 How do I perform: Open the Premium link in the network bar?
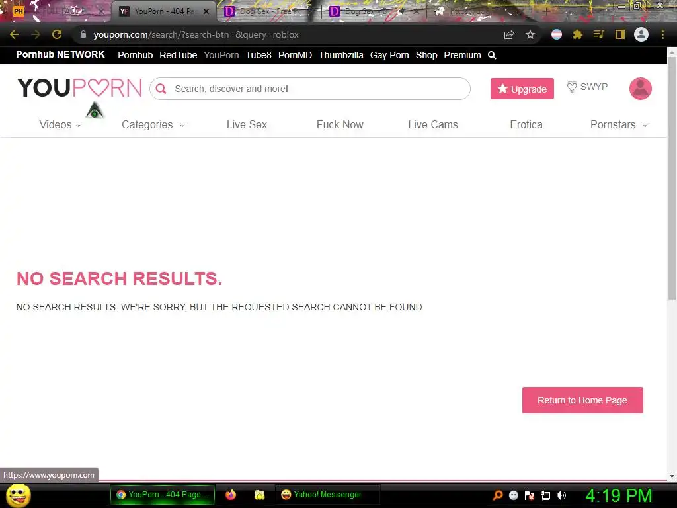click(x=462, y=55)
